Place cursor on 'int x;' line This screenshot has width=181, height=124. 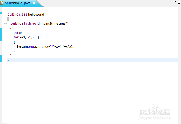click(18, 33)
